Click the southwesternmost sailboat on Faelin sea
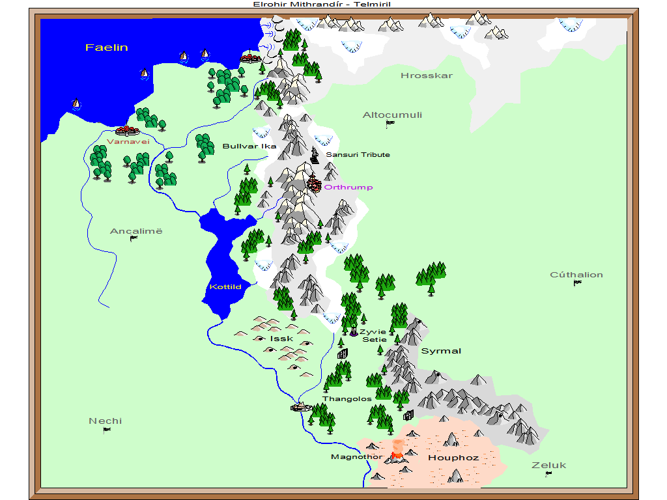 (x=76, y=104)
